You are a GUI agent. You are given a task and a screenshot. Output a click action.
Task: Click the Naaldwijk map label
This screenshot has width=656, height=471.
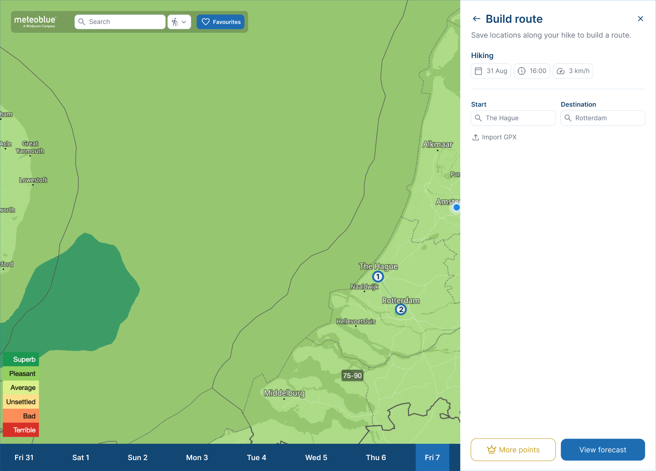click(x=365, y=286)
